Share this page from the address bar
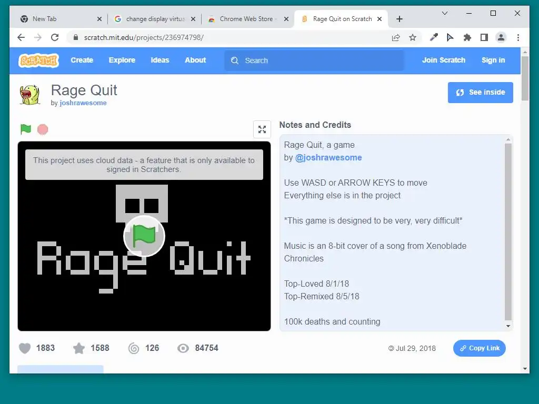 396,37
